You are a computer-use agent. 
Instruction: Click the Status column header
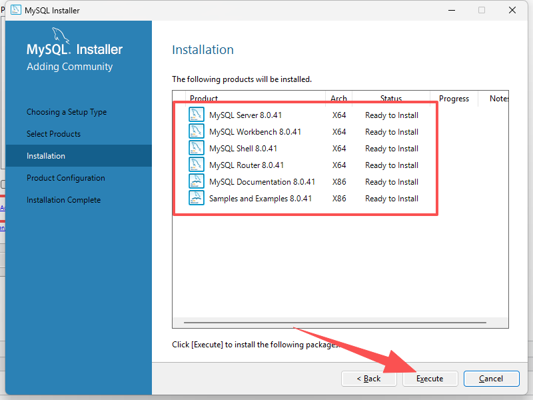(391, 99)
